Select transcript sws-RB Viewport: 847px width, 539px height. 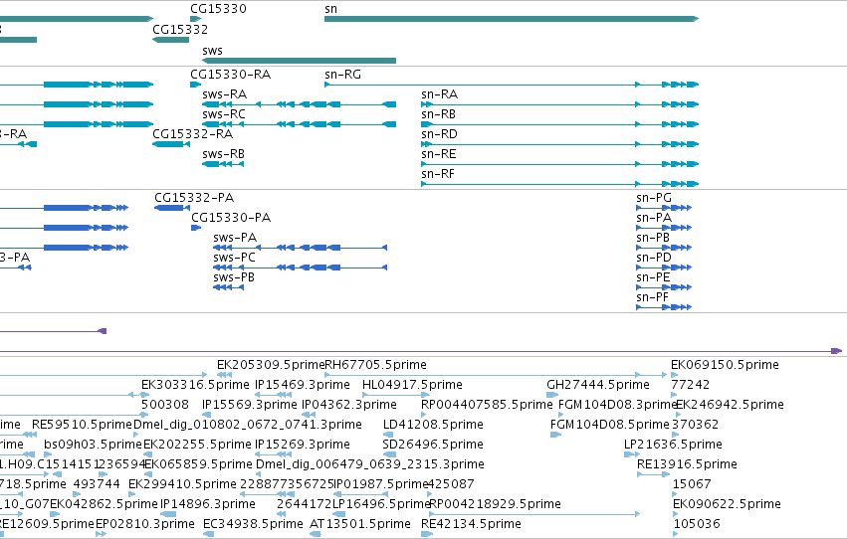223,164
